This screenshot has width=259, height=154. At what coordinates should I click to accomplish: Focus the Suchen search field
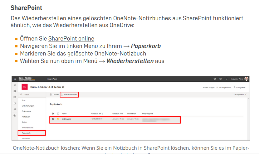32,94
